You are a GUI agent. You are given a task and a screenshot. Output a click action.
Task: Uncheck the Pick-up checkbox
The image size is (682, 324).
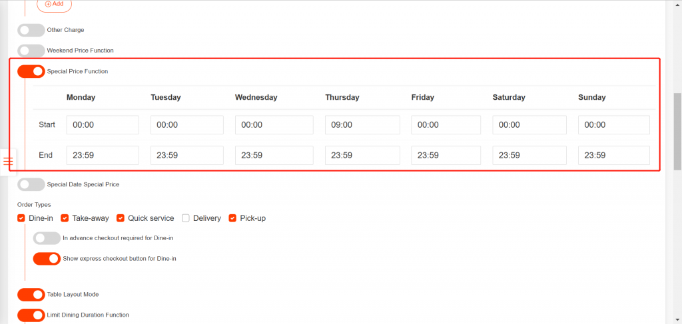pos(233,218)
